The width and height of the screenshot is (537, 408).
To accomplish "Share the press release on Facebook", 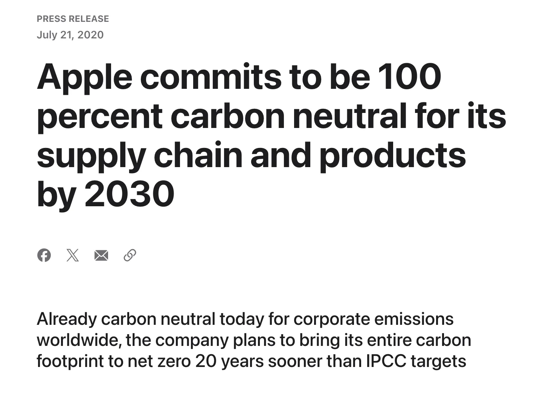I will click(44, 255).
